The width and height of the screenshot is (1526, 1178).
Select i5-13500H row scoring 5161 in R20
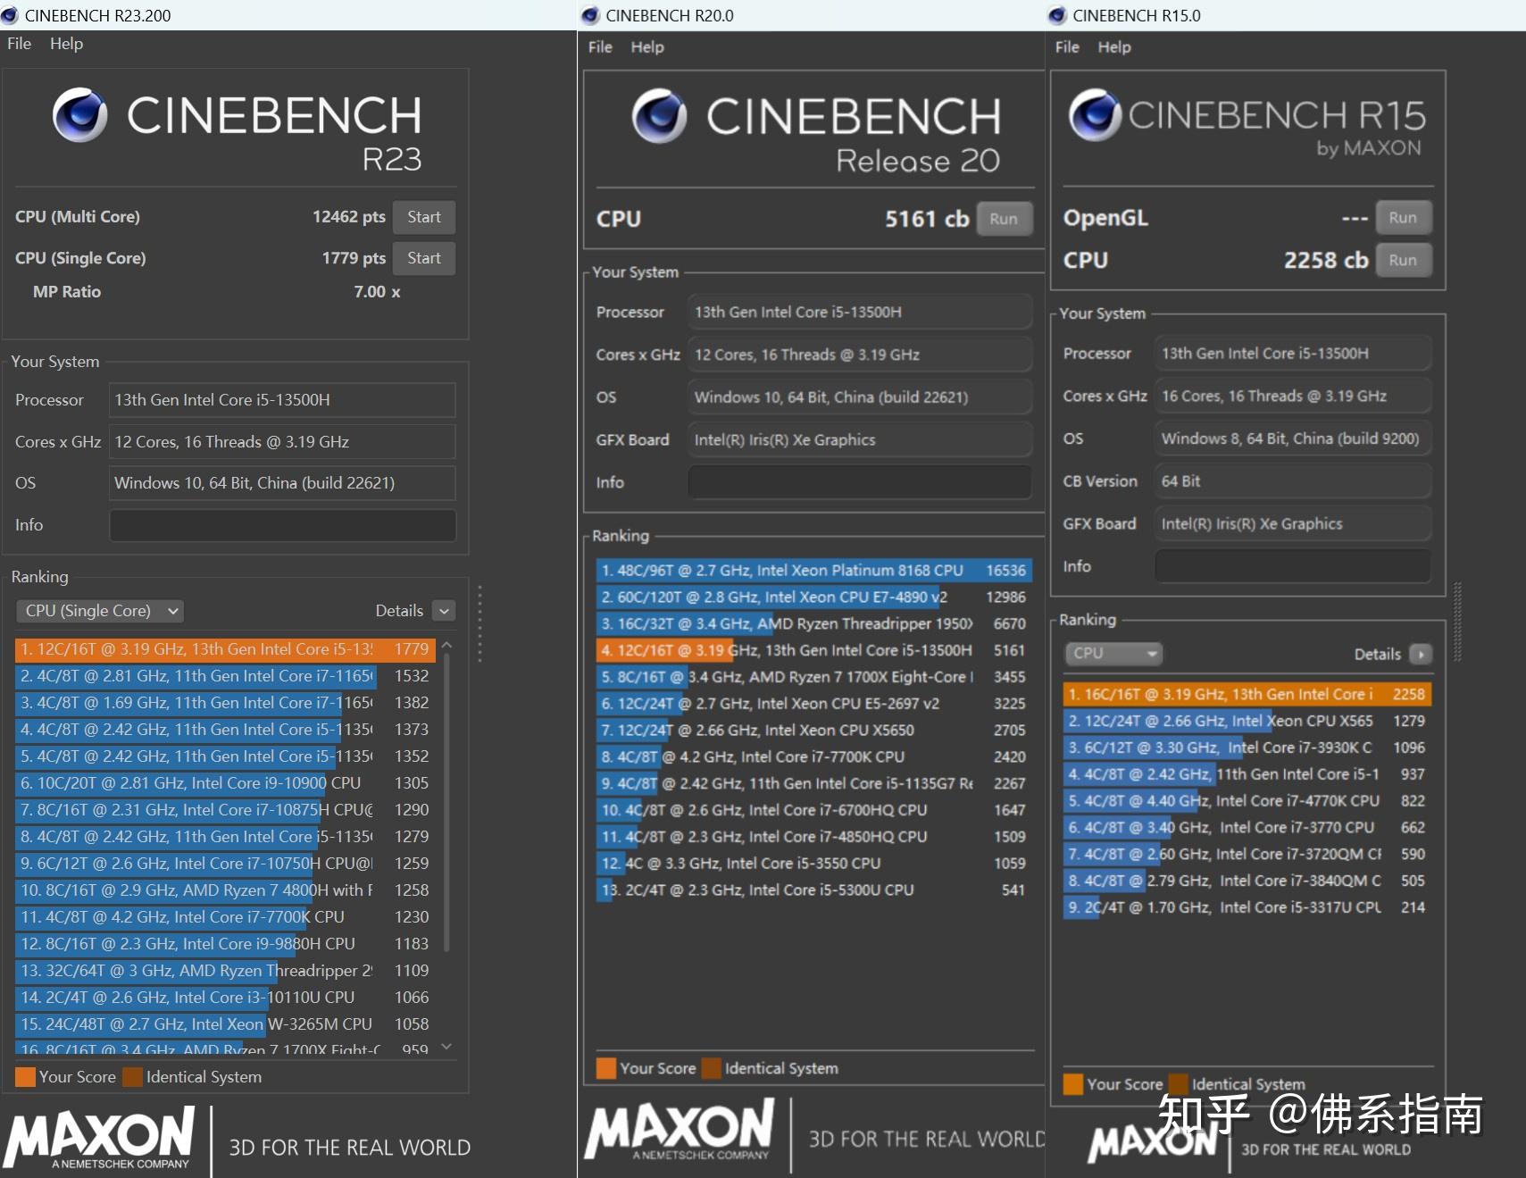[814, 650]
